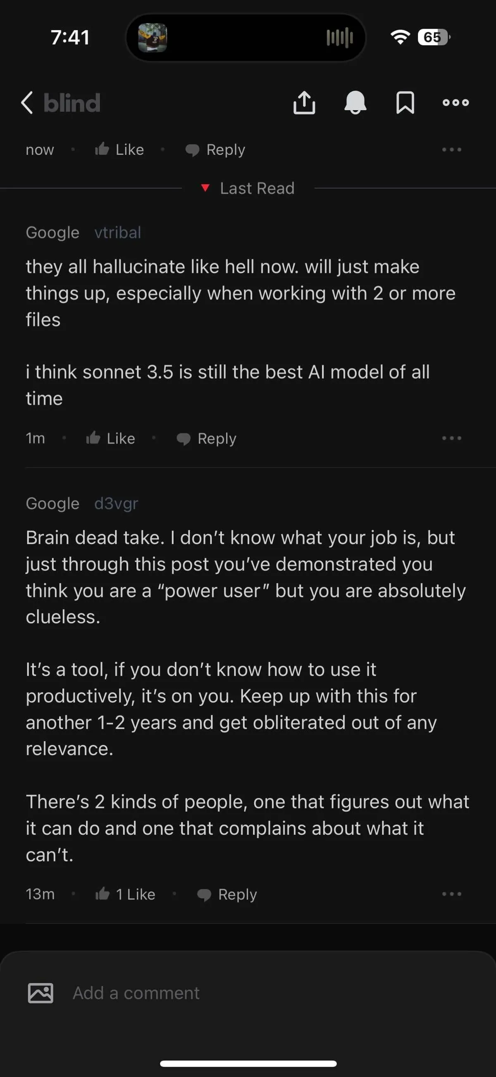Open d3vgr's user profile
Screen dimensions: 496x1077
[116, 503]
